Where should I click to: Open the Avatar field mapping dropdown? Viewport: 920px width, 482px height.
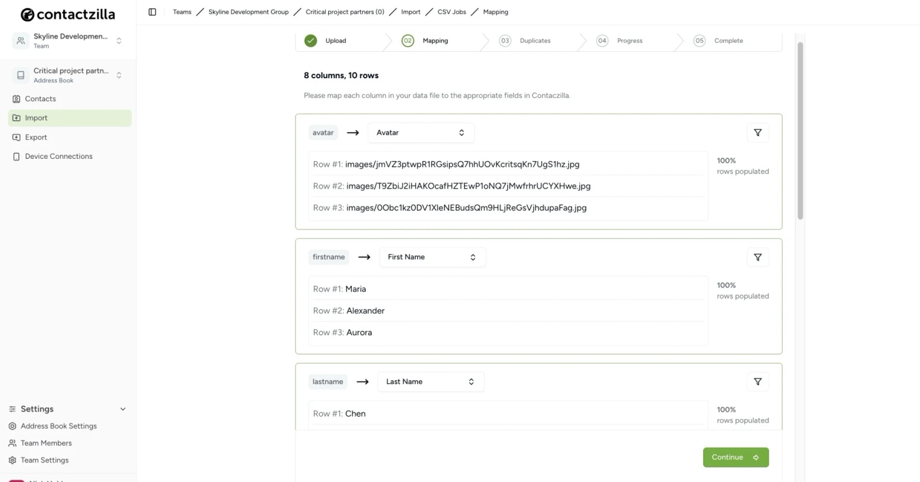tap(421, 133)
